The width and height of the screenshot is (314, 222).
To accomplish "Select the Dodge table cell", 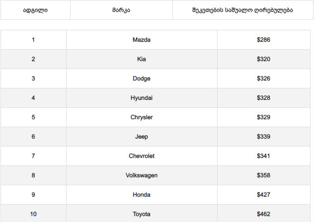I will click(x=142, y=78).
